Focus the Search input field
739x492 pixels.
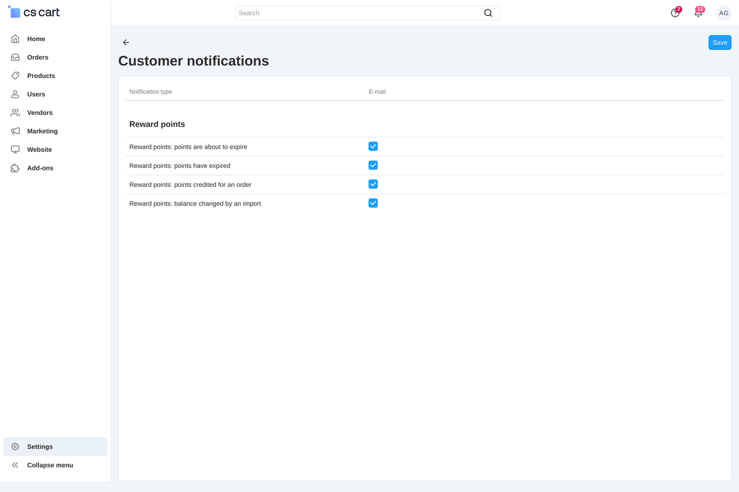368,13
